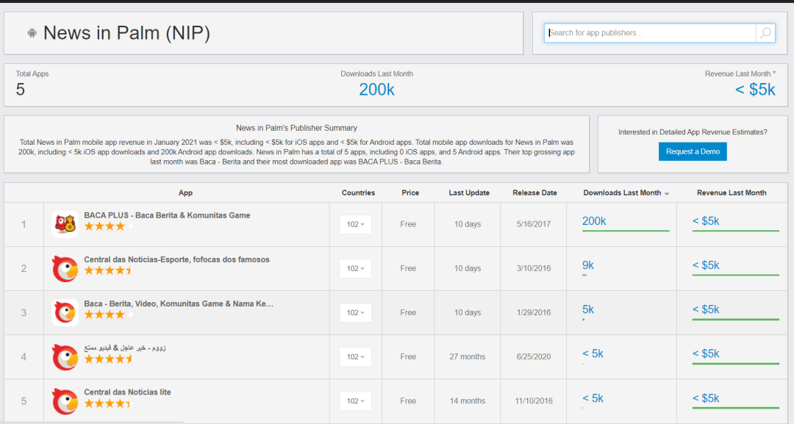Open the 102 countries dropdown in row 3
This screenshot has width=794, height=424.
pos(355,312)
